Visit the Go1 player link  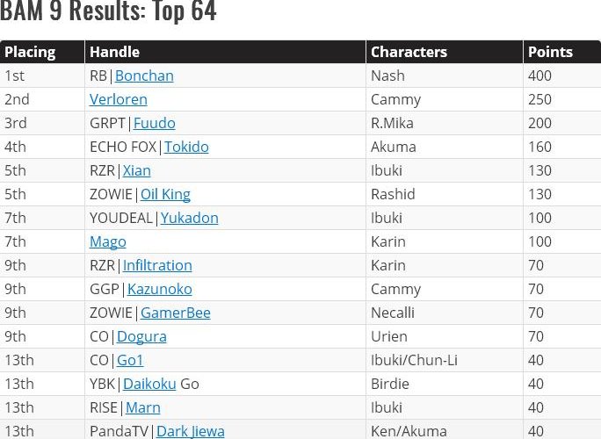point(130,360)
